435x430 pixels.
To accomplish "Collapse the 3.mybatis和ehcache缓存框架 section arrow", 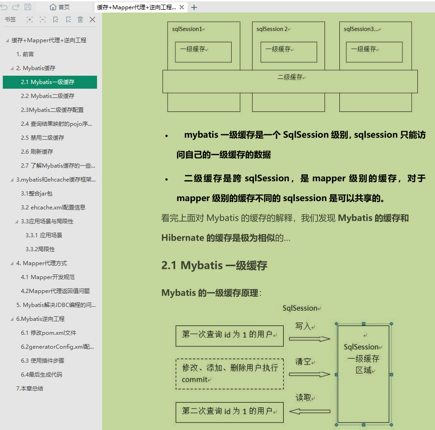I will click(12, 180).
